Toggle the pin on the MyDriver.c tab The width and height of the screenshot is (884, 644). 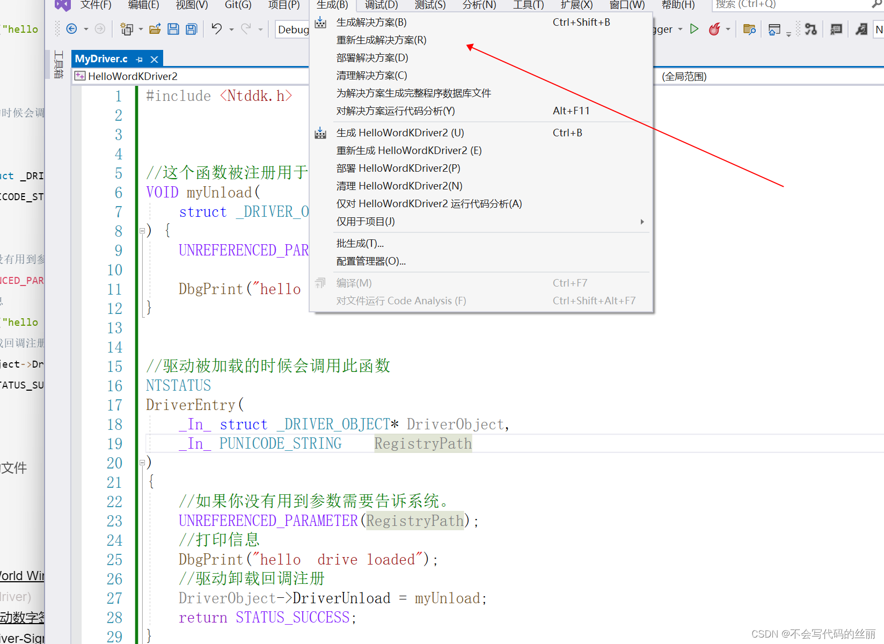pyautogui.click(x=140, y=59)
